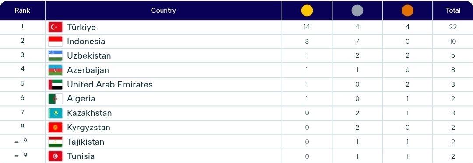Select the Kazakhstan country name
This screenshot has height=163, width=473.
pos(89,113)
